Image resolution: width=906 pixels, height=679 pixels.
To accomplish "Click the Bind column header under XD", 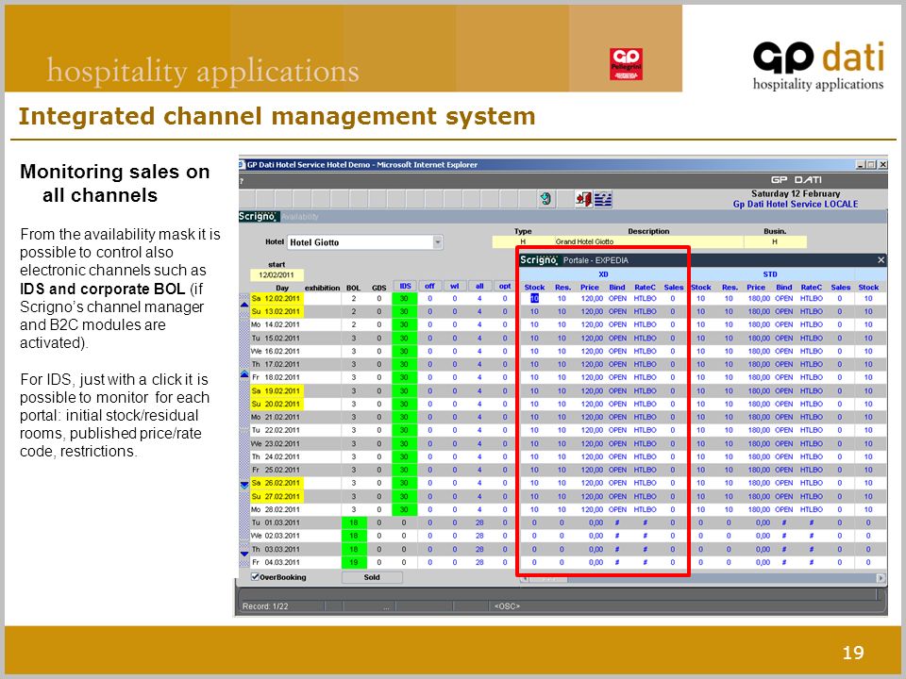I will tap(617, 287).
